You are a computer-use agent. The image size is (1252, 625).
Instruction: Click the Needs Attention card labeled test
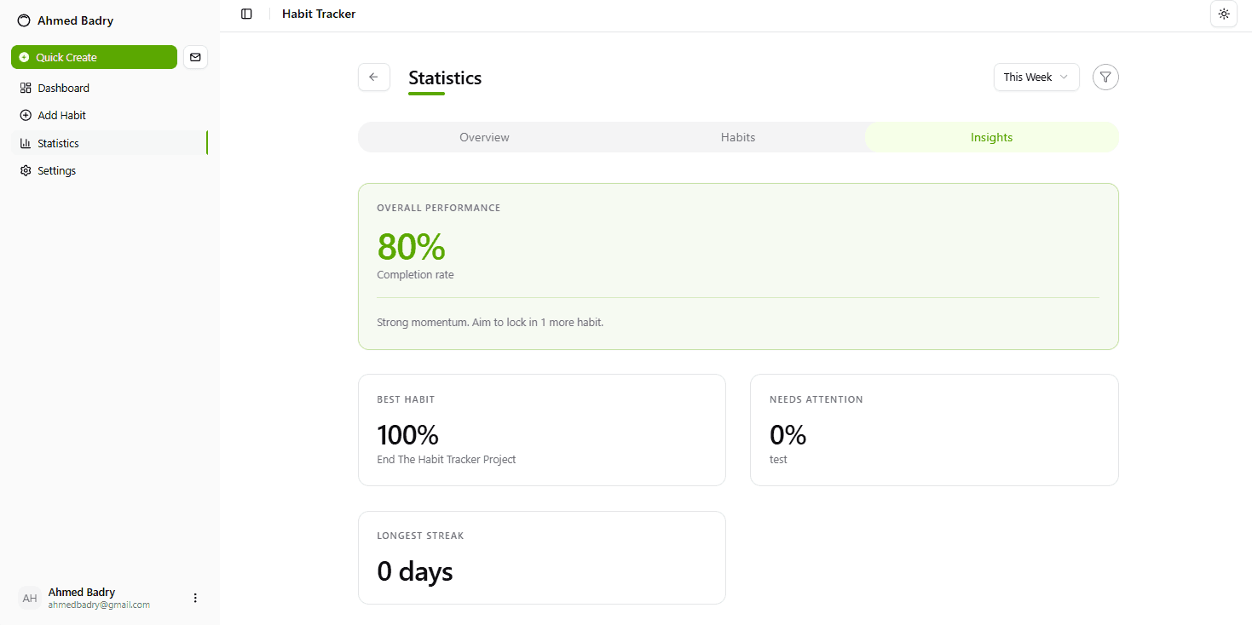[934, 429]
